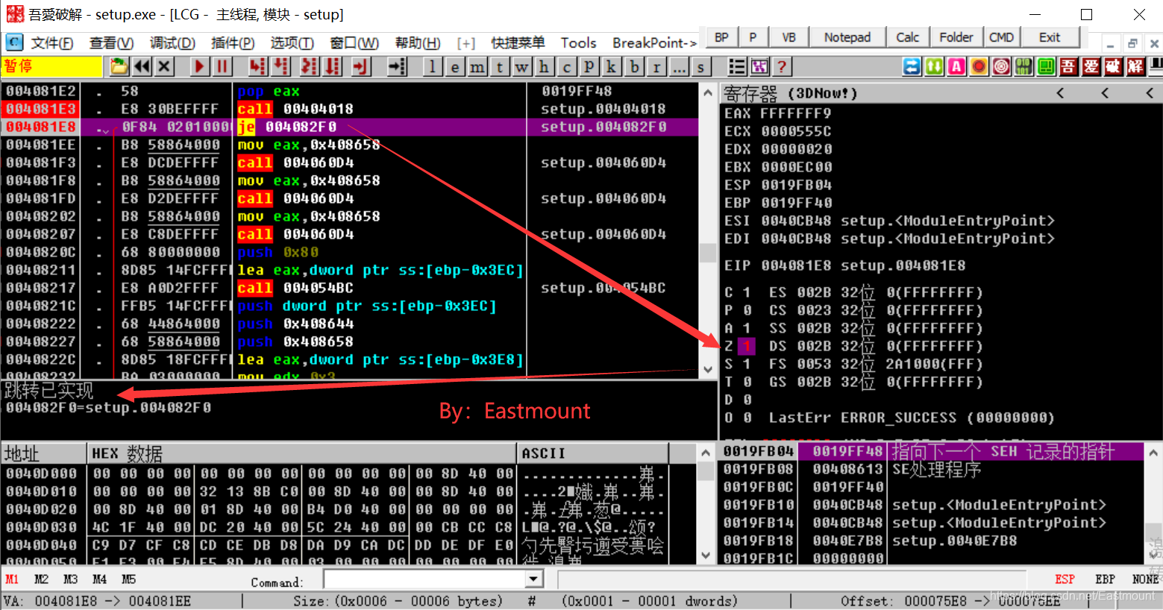Click the Exit button

point(1050,37)
